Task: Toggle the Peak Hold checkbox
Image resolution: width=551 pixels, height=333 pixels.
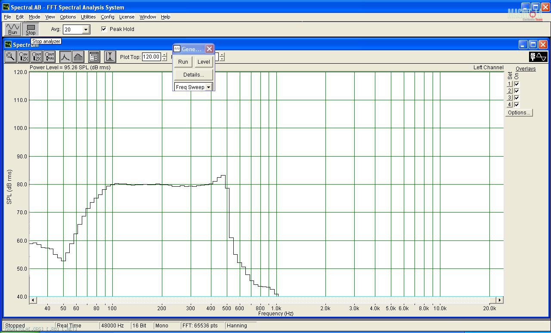Action: (x=104, y=29)
